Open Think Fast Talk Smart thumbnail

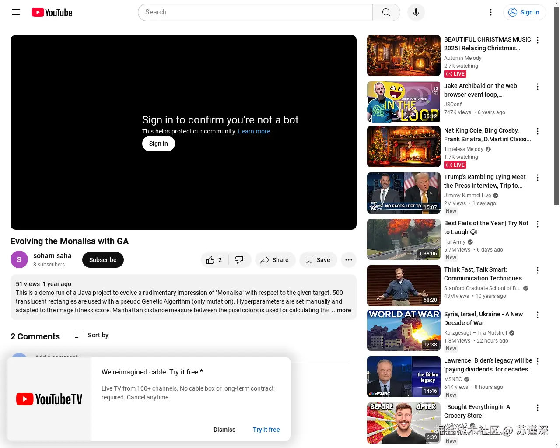pyautogui.click(x=404, y=286)
